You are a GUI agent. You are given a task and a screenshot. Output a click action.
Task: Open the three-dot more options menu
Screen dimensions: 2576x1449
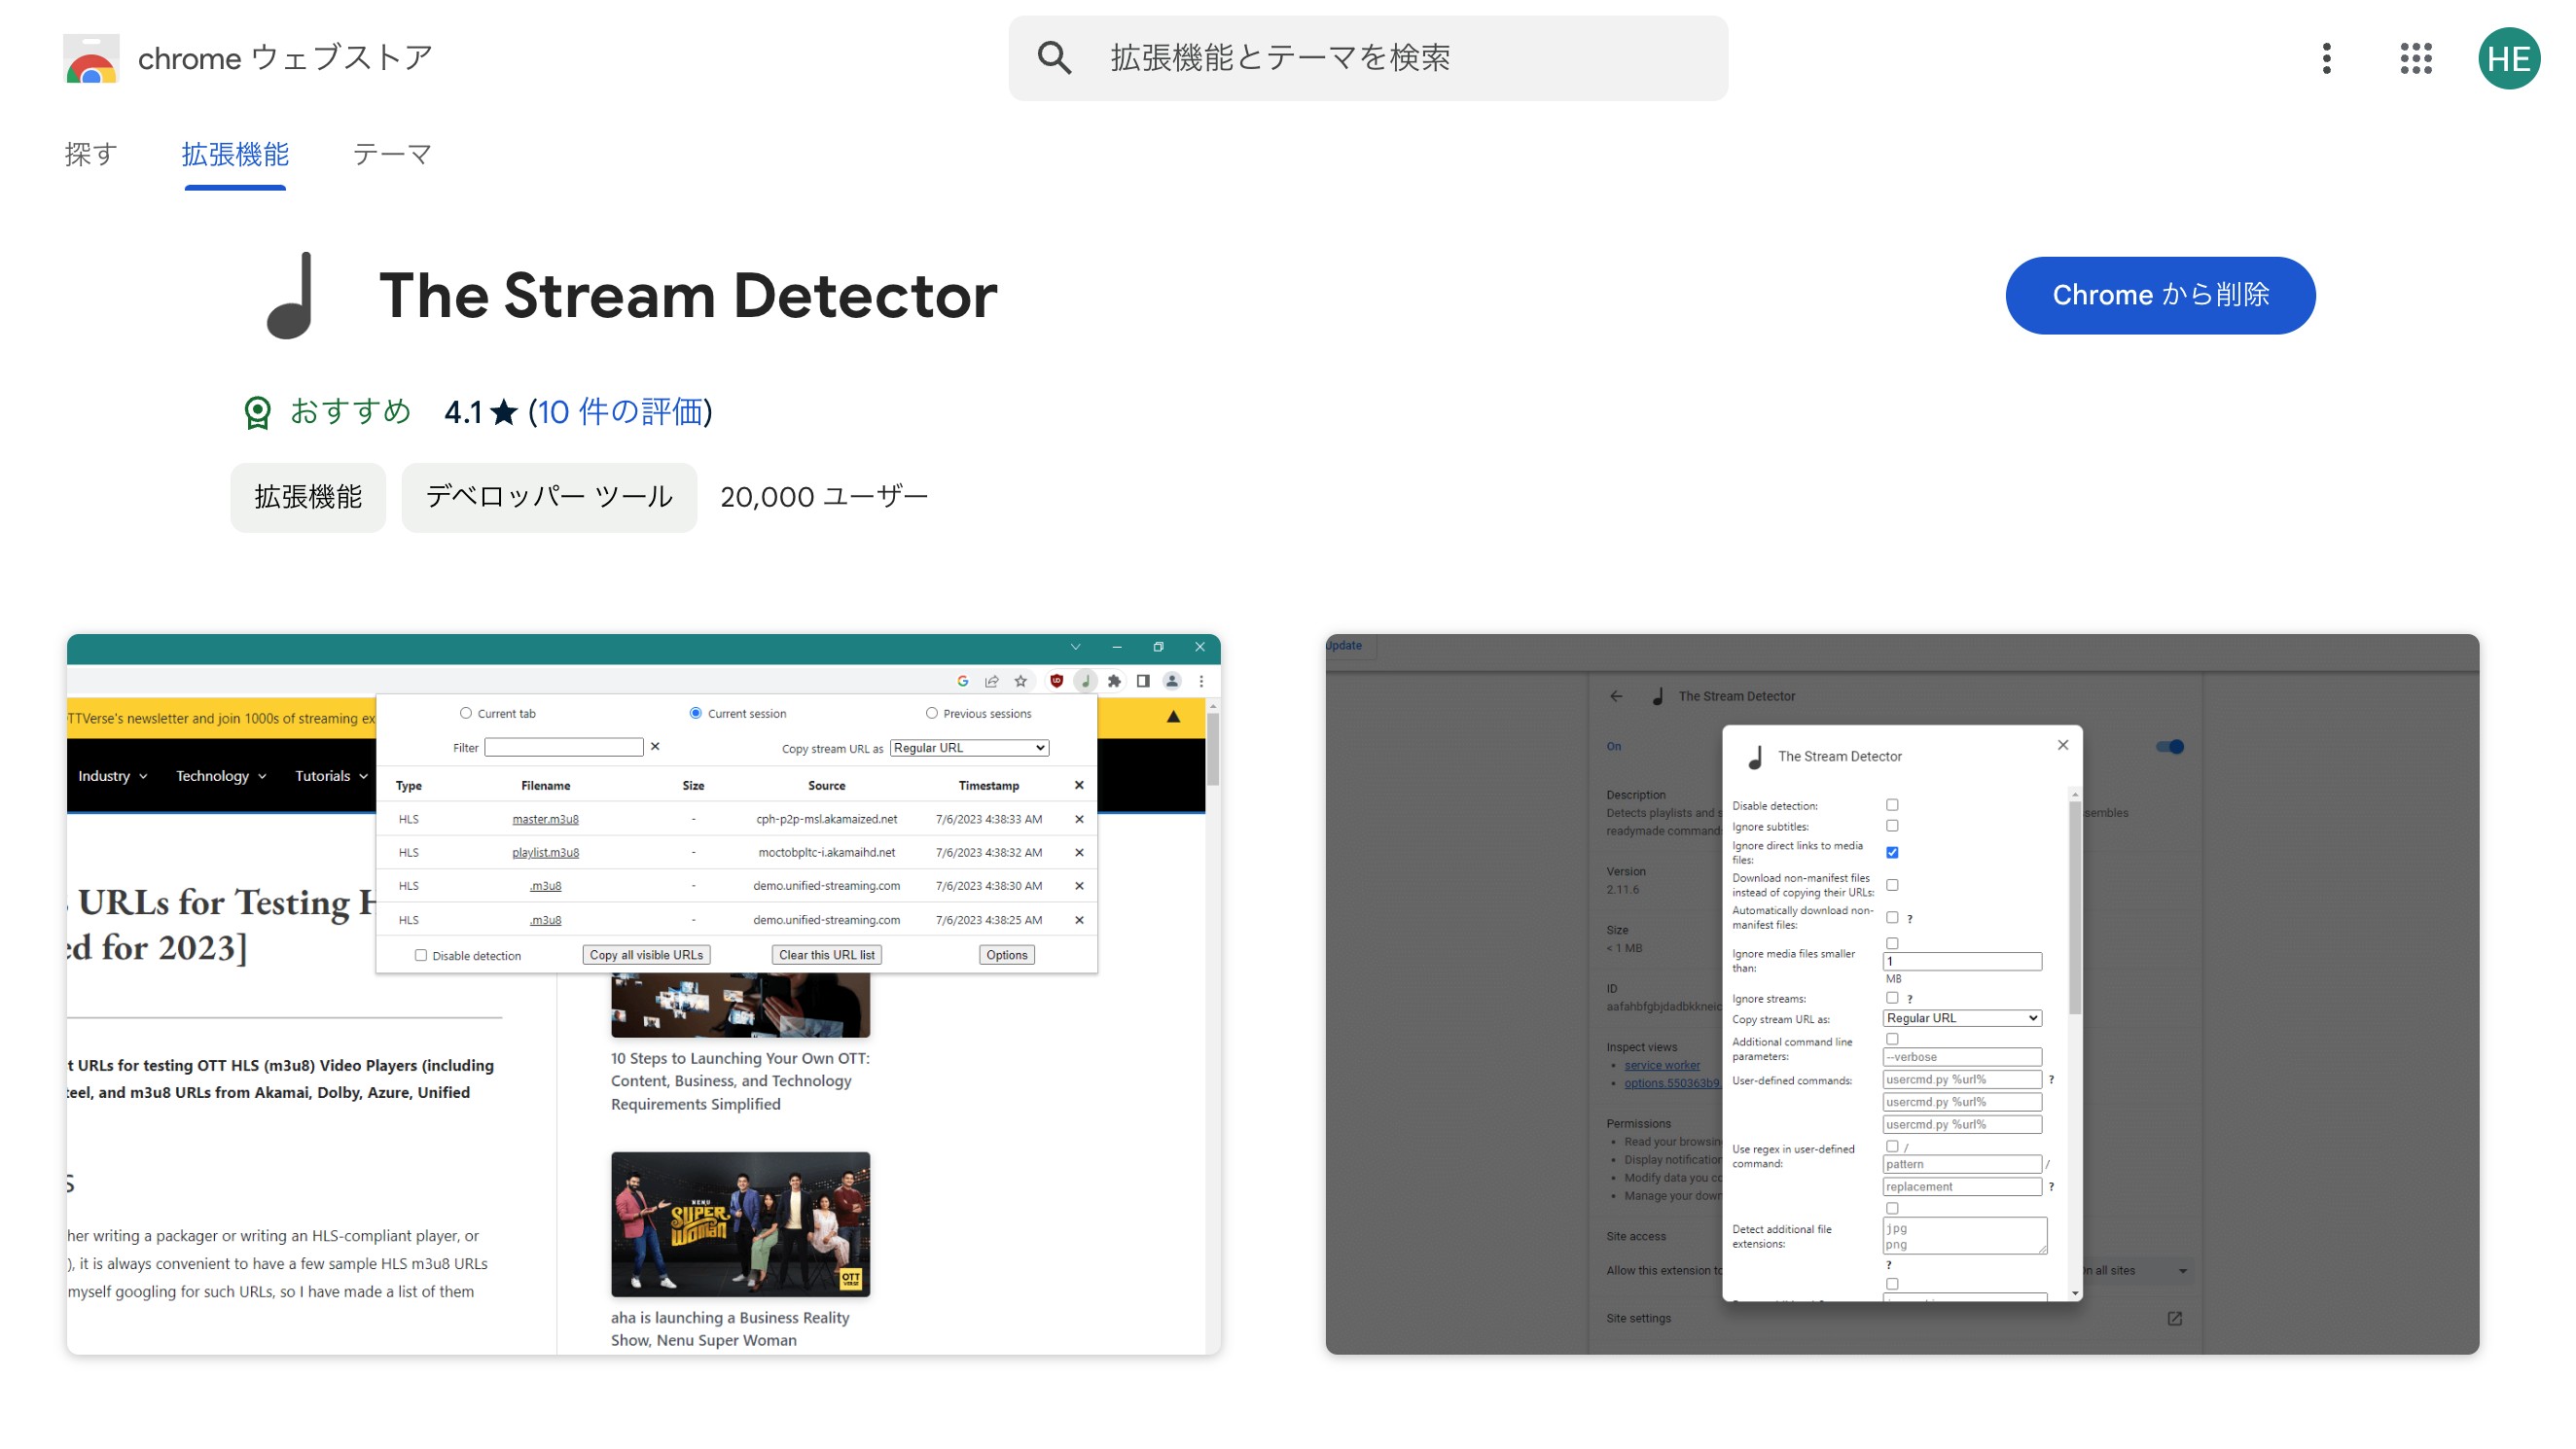coord(2326,58)
